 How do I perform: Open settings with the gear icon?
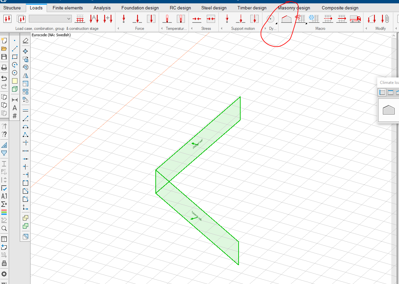coord(4,274)
